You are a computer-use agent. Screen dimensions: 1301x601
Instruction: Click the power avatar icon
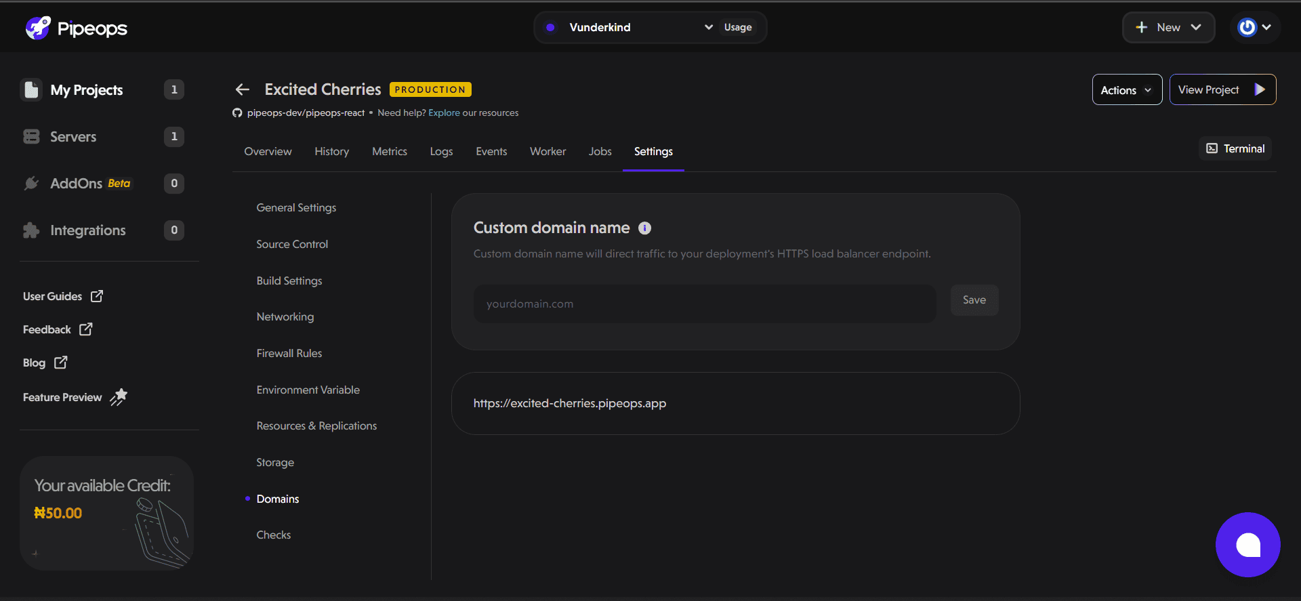coord(1247,27)
